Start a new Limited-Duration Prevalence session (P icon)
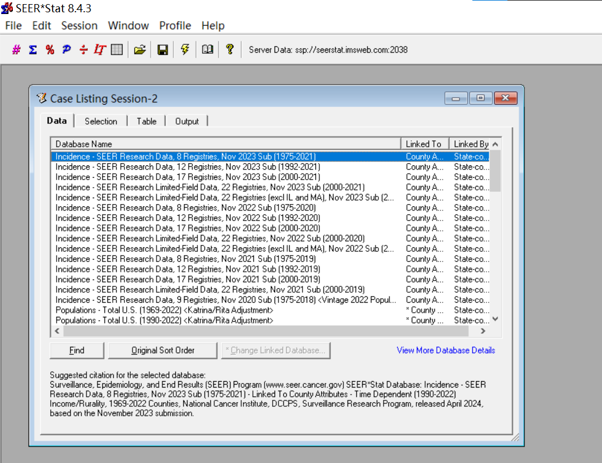The width and height of the screenshot is (602, 463). pos(67,50)
